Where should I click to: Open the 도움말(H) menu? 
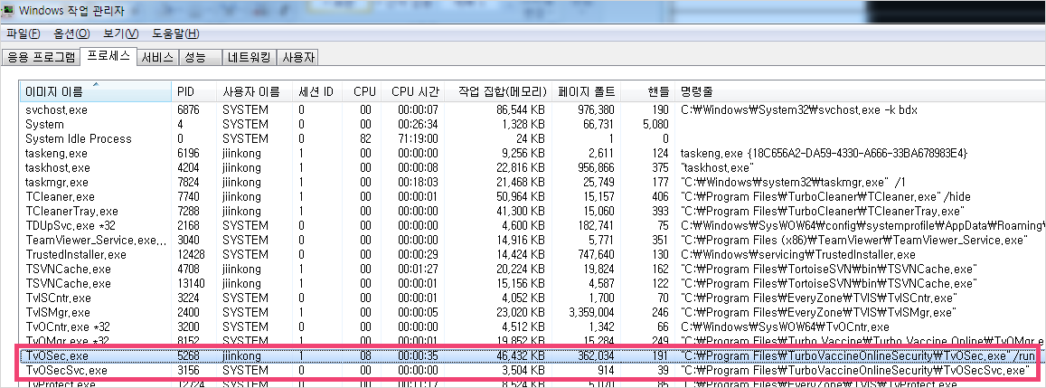pyautogui.click(x=175, y=34)
